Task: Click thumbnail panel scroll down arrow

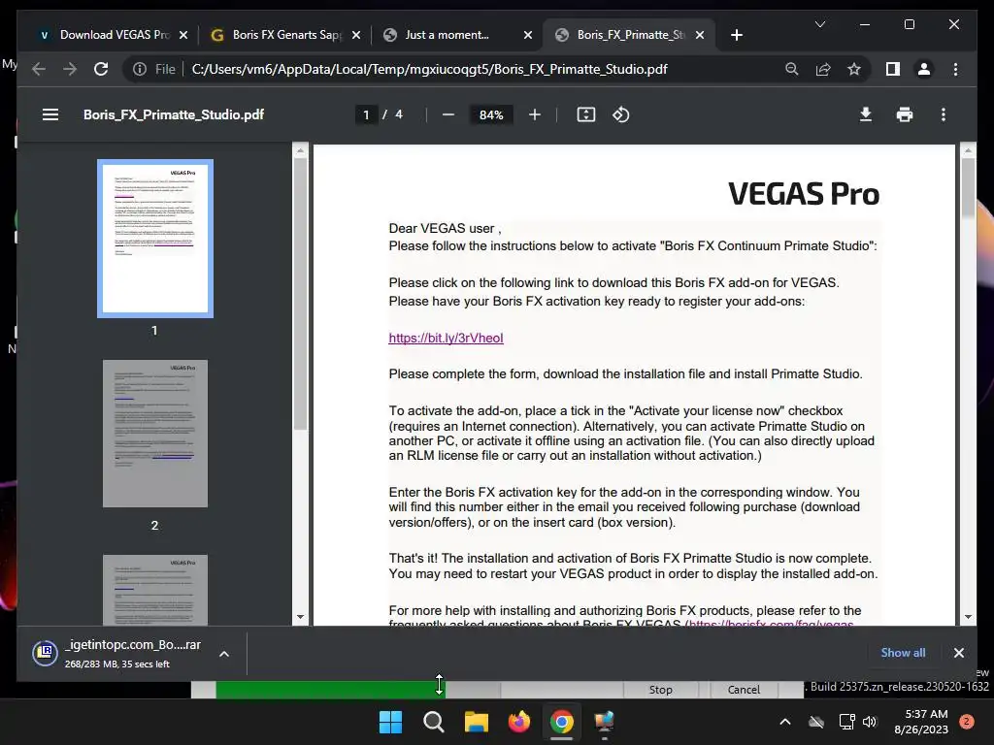Action: pos(300,617)
